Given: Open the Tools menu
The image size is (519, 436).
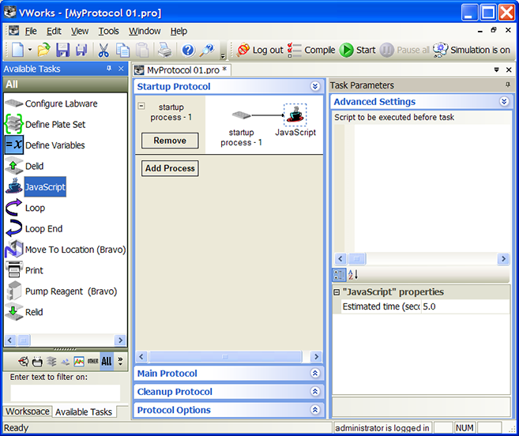Looking at the screenshot, I should coord(109,31).
